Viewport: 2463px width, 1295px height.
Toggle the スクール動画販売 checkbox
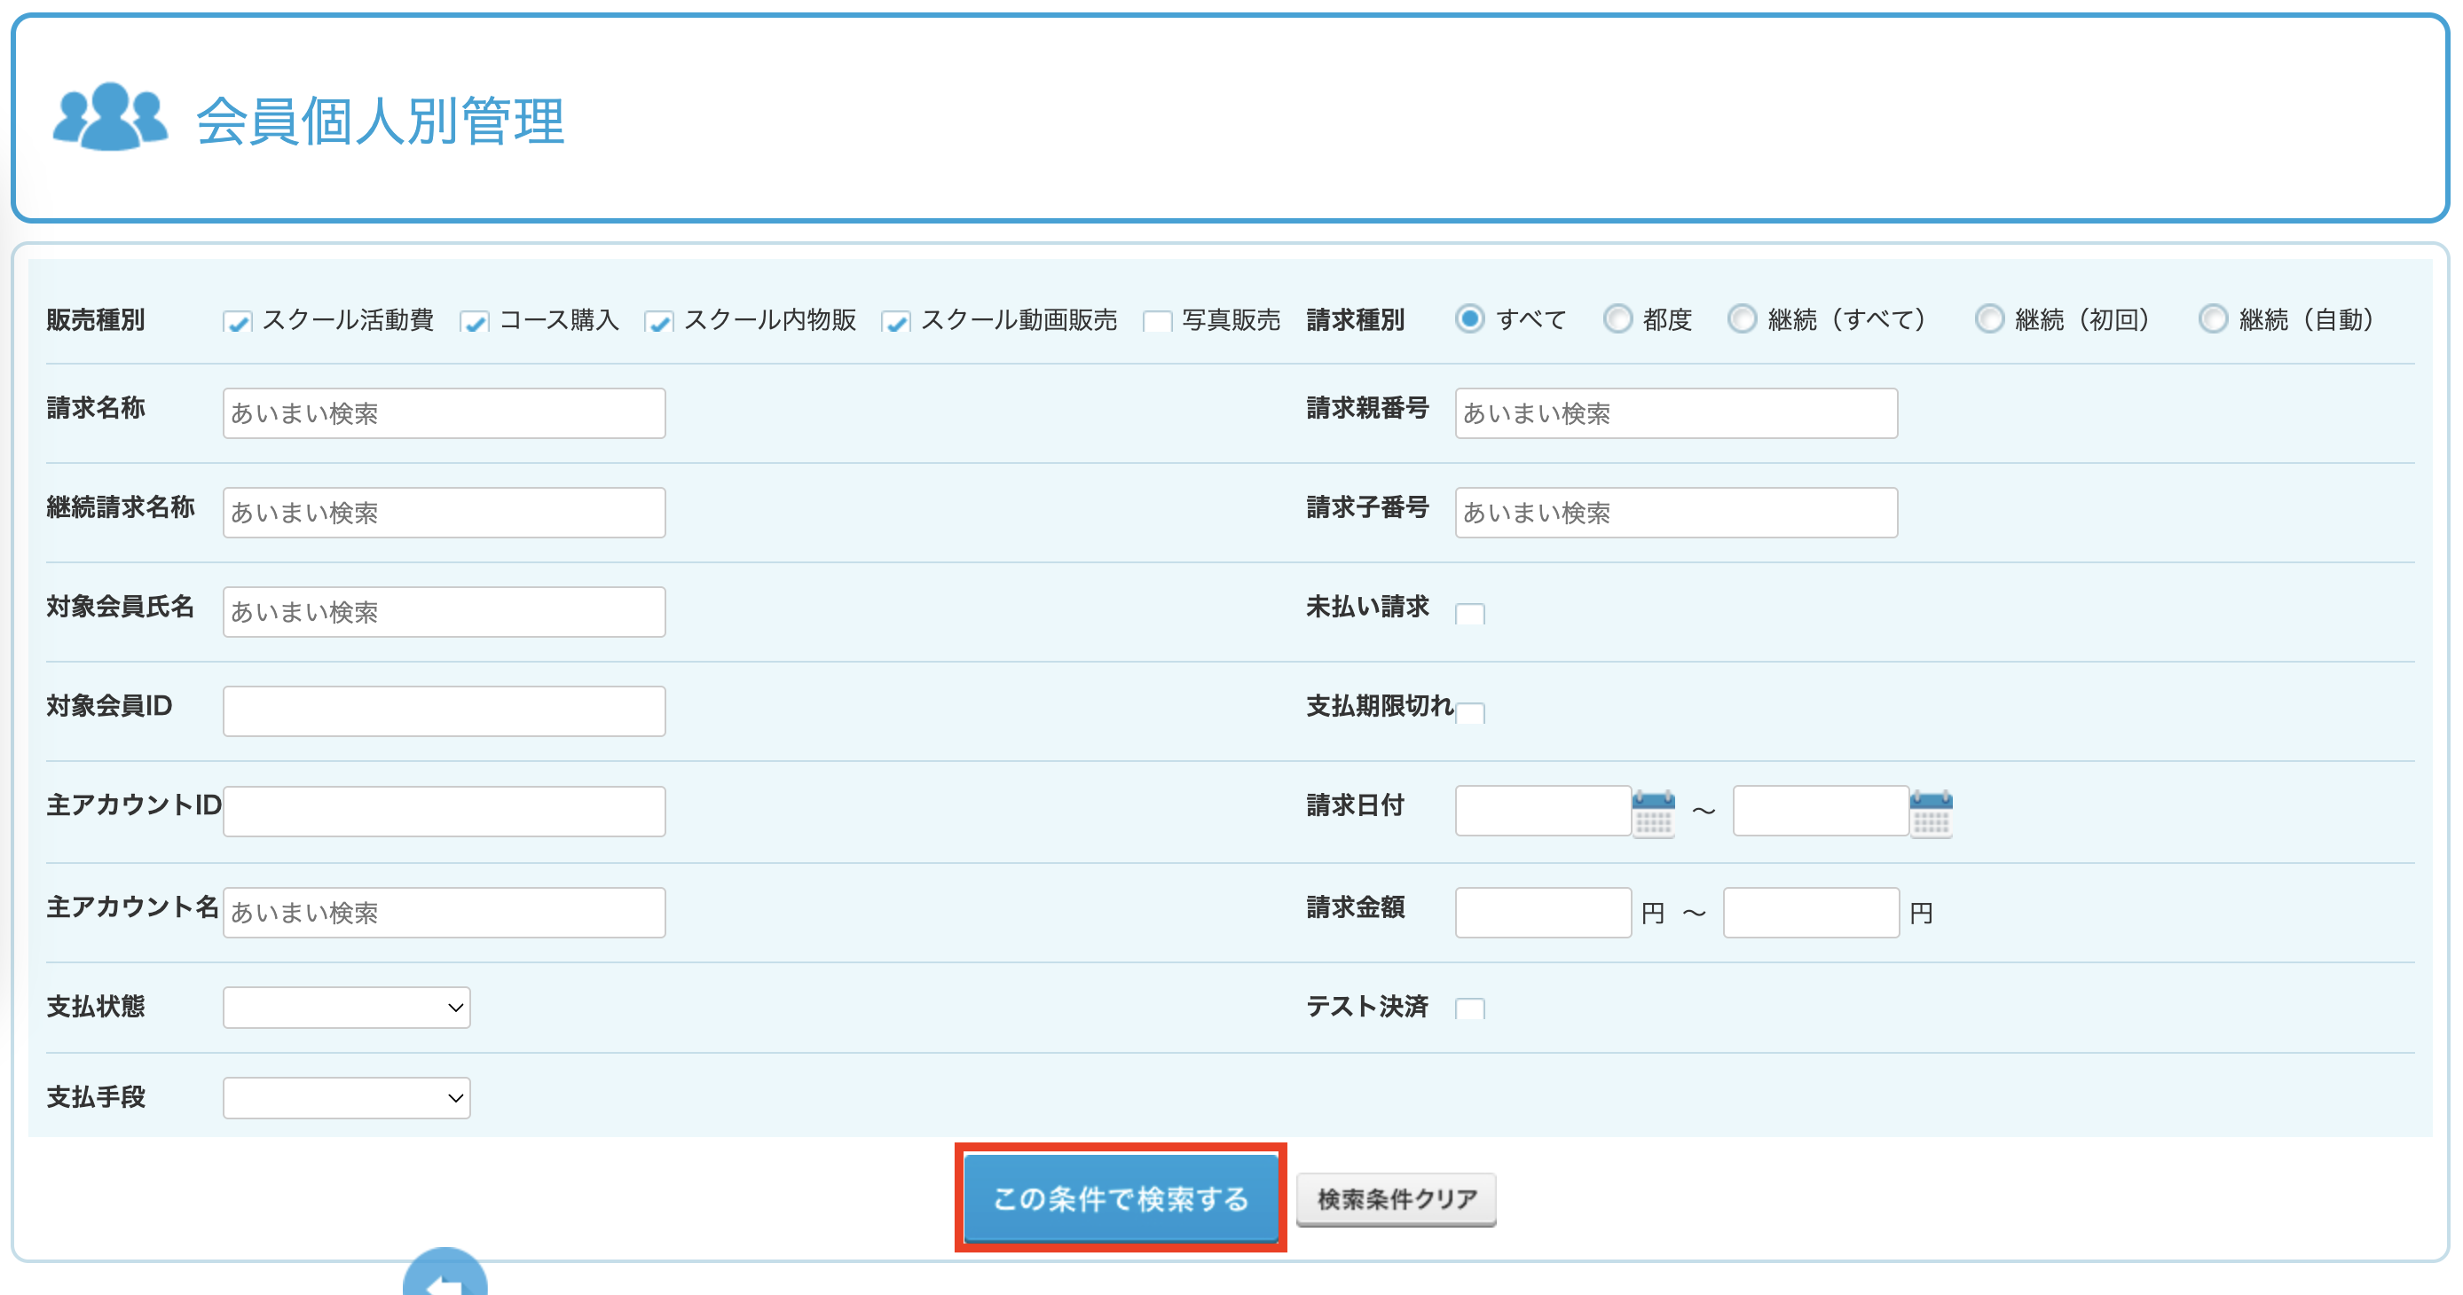click(896, 322)
